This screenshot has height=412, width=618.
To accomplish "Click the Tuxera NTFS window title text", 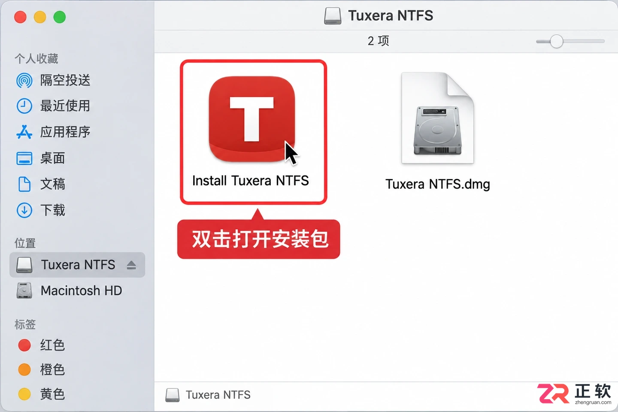I will [x=391, y=16].
